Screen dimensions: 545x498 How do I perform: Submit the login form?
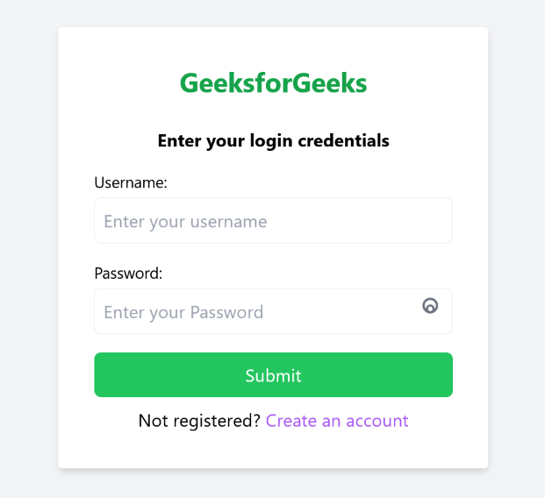tap(273, 375)
